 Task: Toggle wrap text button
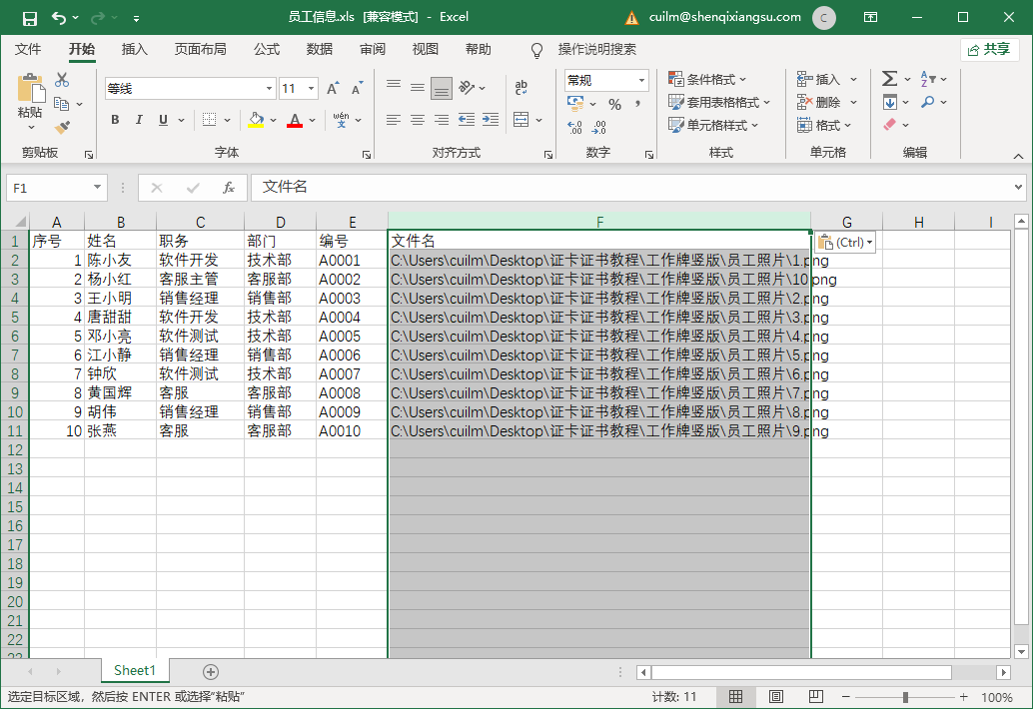click(x=521, y=88)
